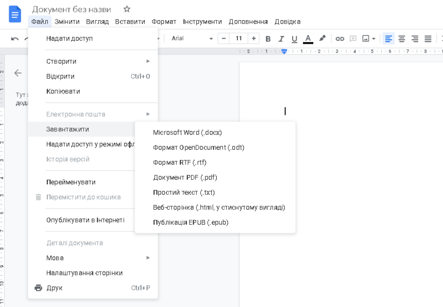Apply italic formatting
Image resolution: width=443 pixels, height=307 pixels.
(x=281, y=38)
